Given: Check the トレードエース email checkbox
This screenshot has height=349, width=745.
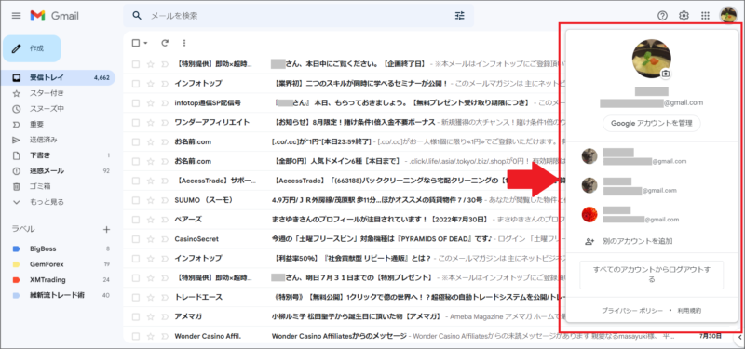Looking at the screenshot, I should 136,297.
